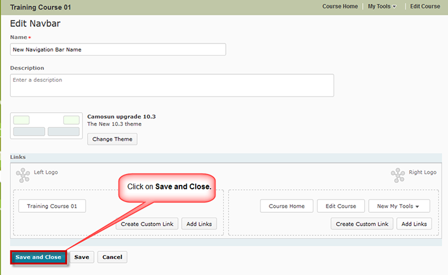Select the Edit Course link item

point(340,206)
